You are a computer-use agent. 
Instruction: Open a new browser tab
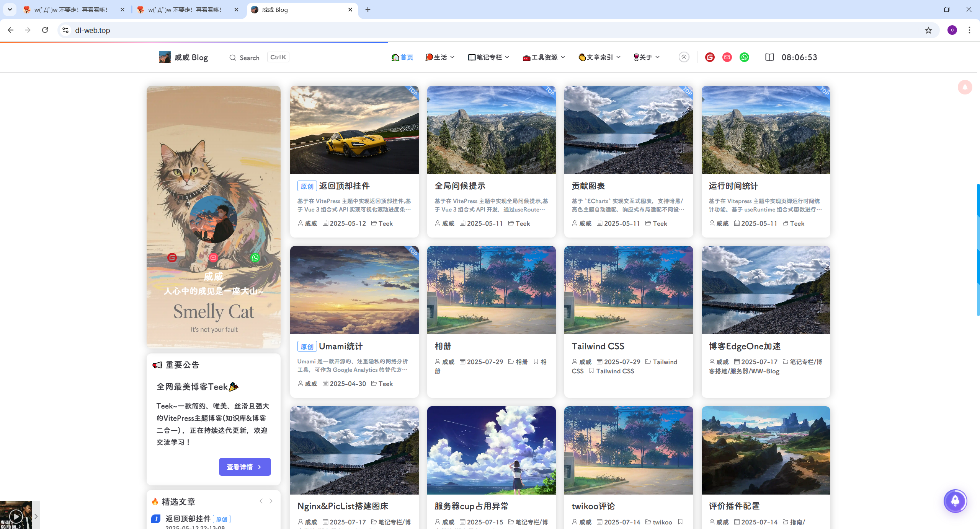pos(368,10)
